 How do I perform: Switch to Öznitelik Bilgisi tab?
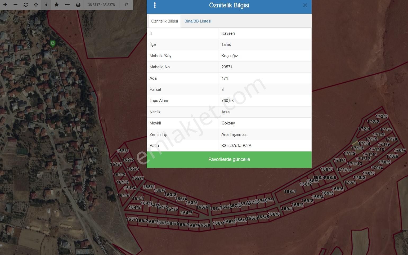coord(164,21)
